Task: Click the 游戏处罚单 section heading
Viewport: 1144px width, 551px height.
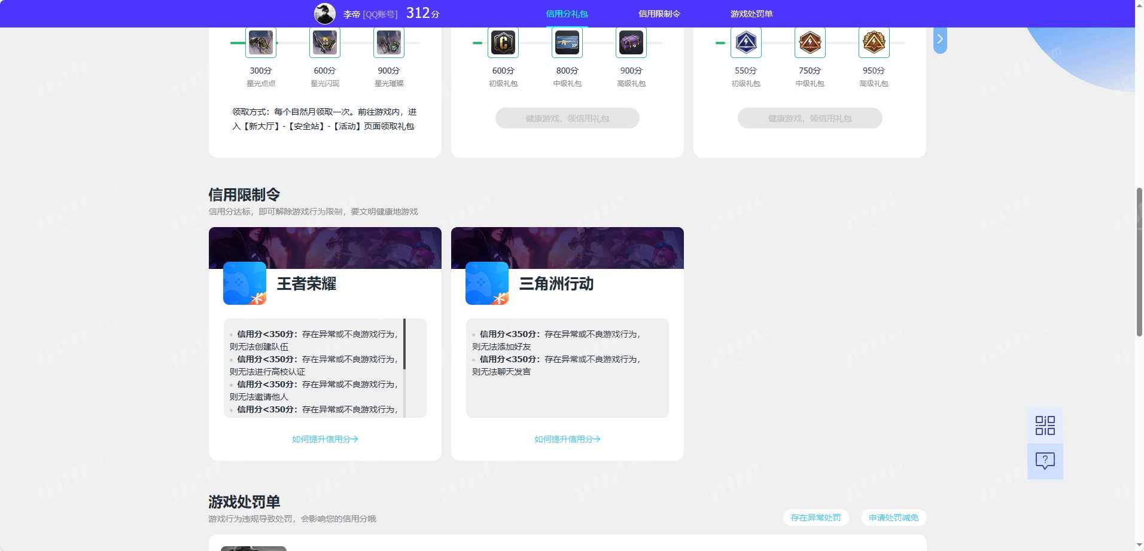Action: (244, 502)
